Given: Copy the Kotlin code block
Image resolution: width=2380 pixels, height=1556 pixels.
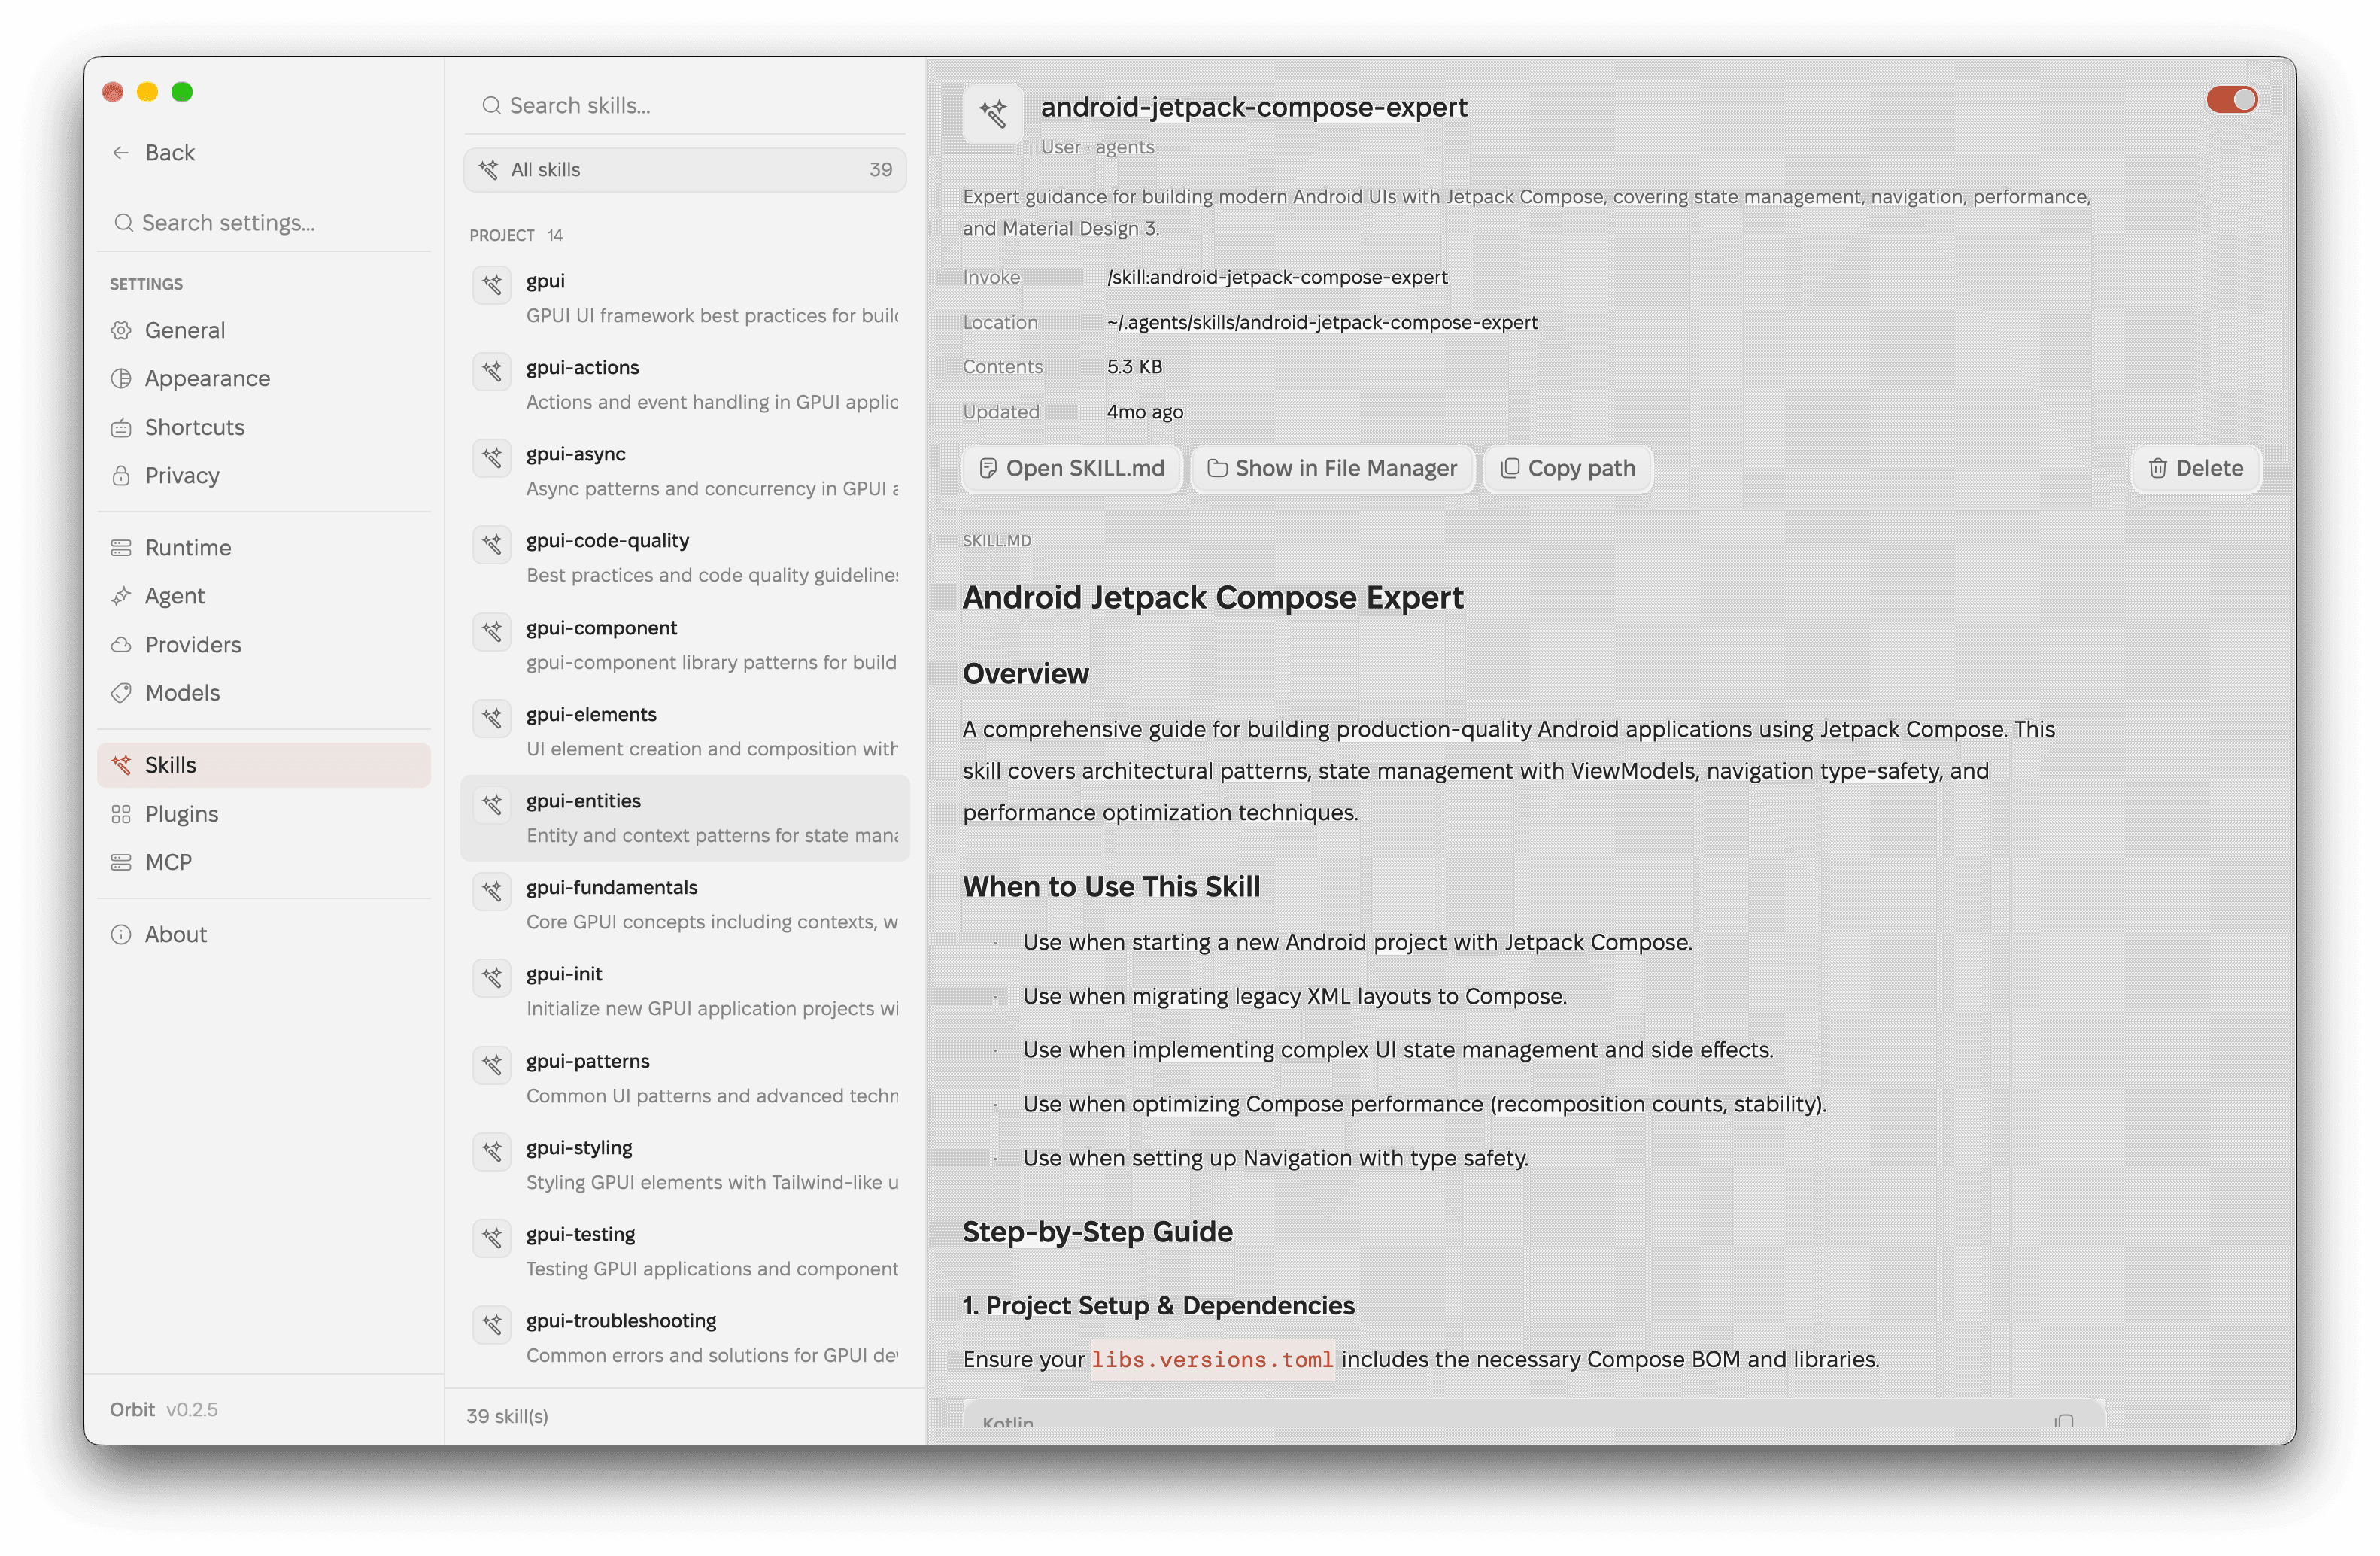Looking at the screenshot, I should pos(2064,1421).
